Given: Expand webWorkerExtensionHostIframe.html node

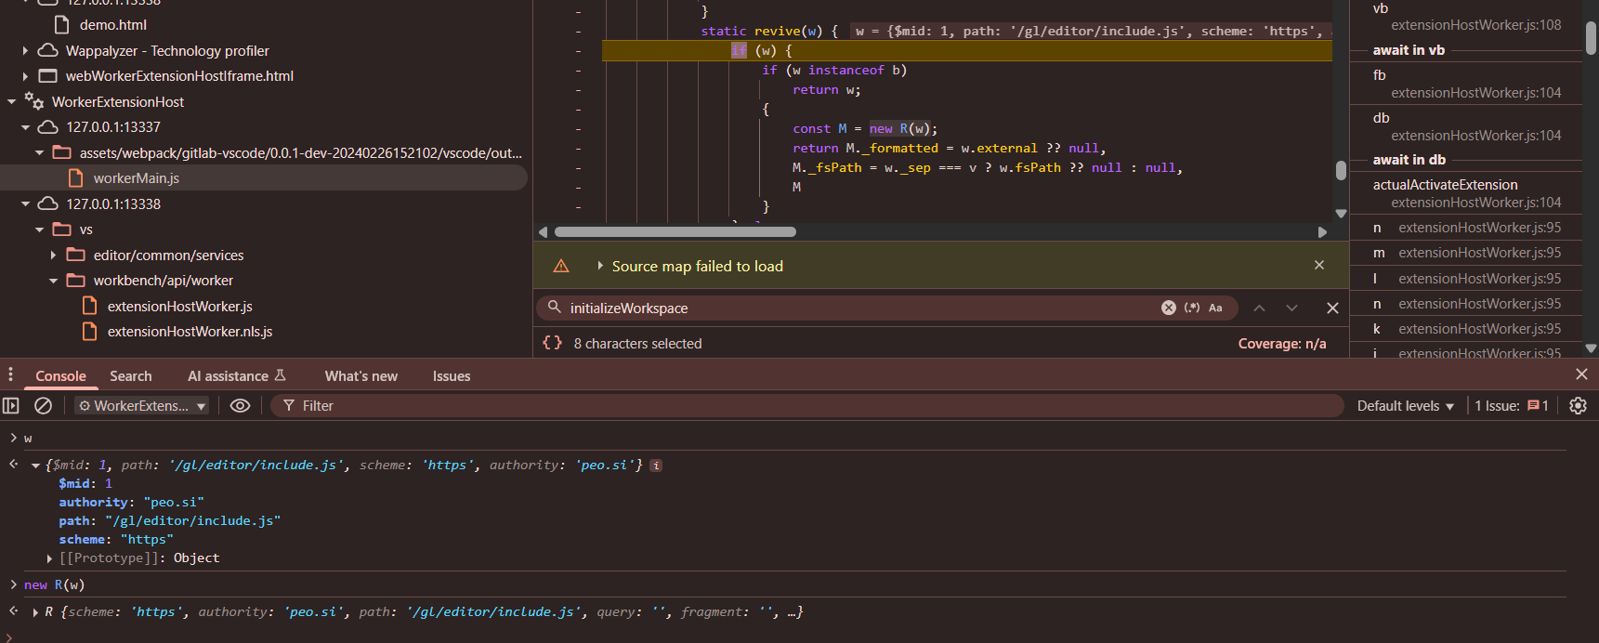Looking at the screenshot, I should 25,75.
